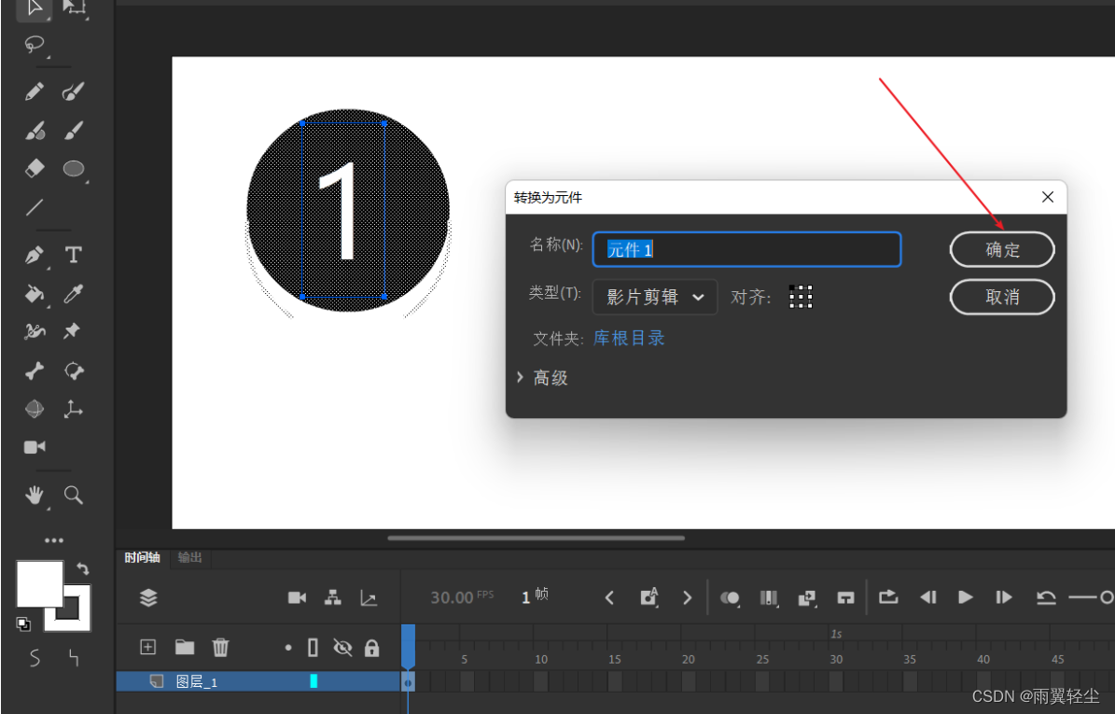This screenshot has height=714, width=1115.
Task: Select the Selection arrow tool
Action: point(35,7)
